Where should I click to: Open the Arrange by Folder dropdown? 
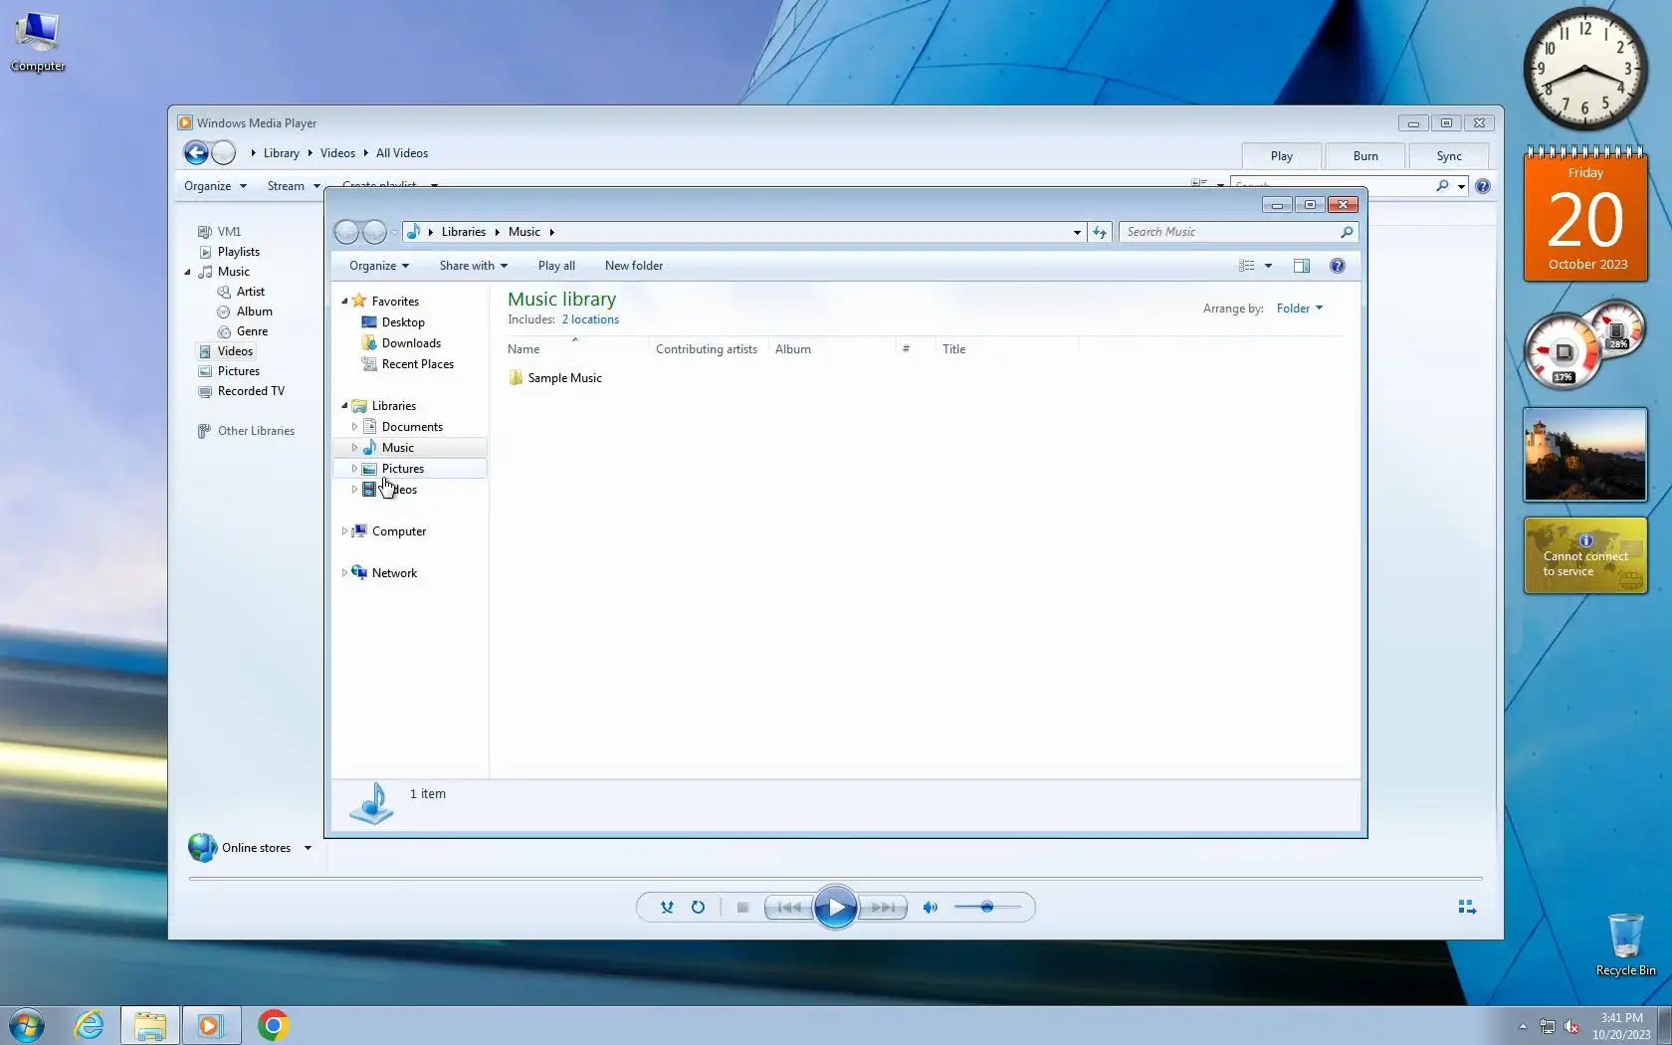(1300, 309)
